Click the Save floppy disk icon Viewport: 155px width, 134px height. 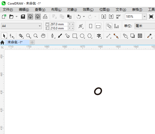[x=23, y=17]
